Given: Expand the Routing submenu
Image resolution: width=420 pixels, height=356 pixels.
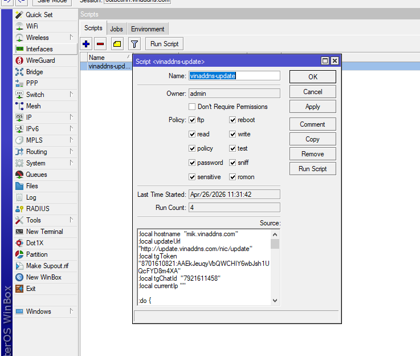Looking at the screenshot, I should [x=71, y=152].
